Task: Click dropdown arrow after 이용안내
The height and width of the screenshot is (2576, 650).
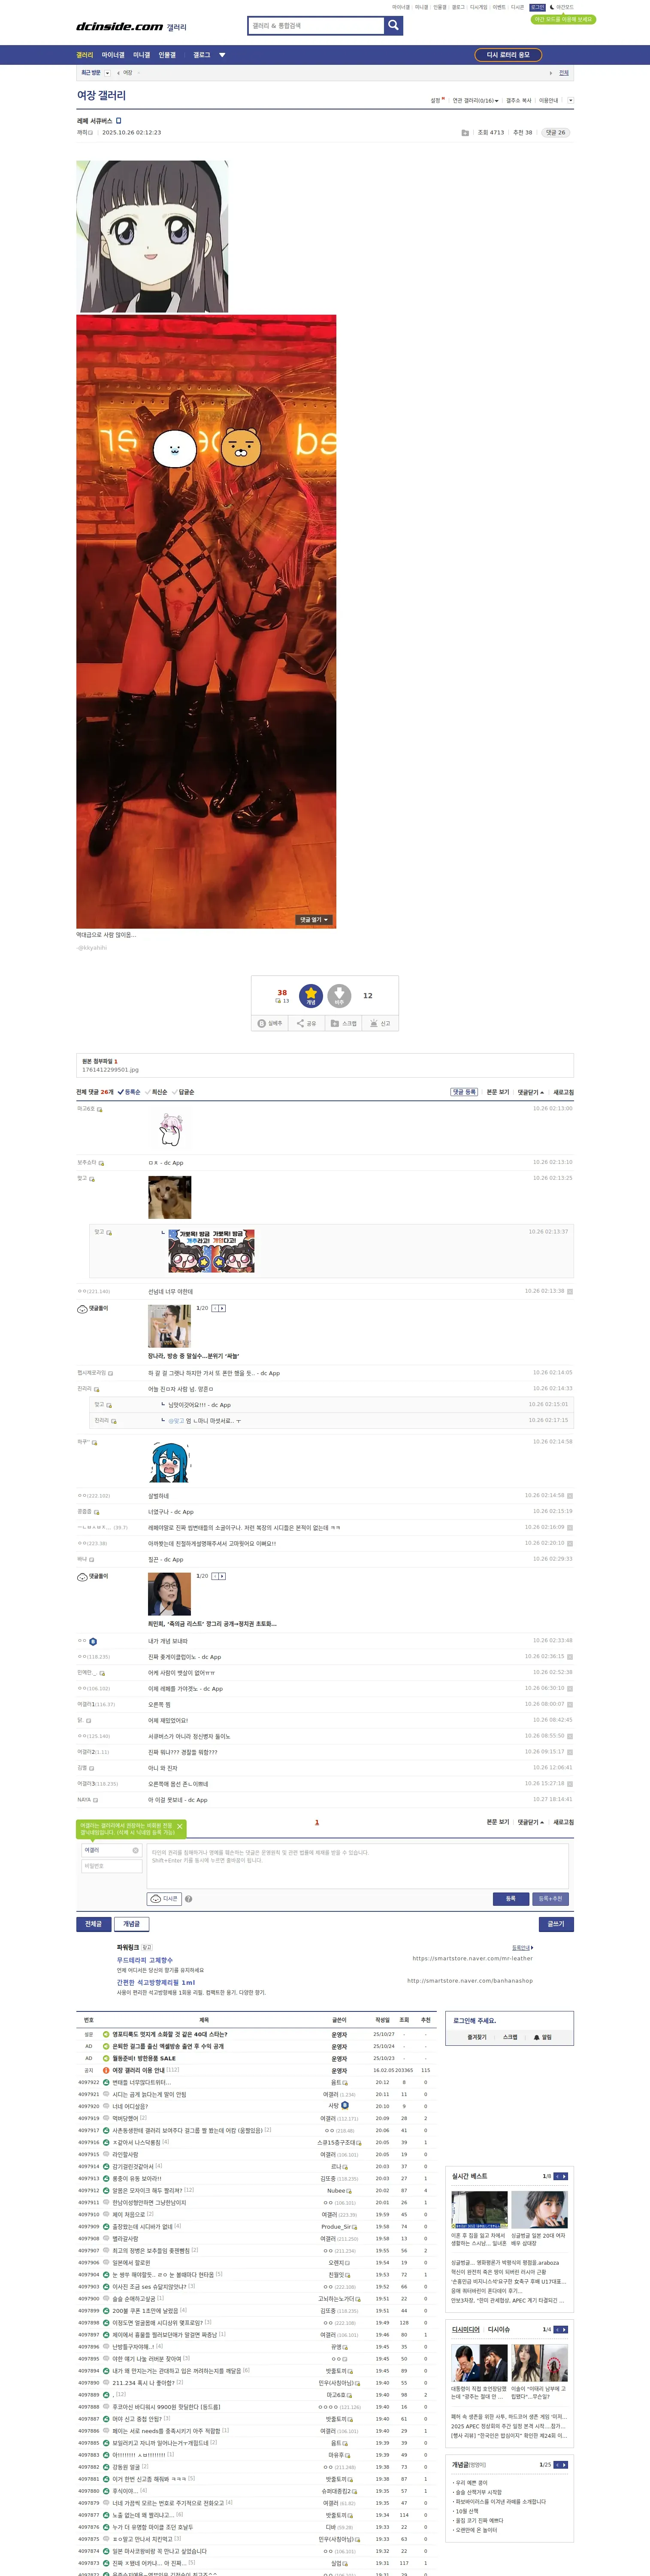Action: tap(570, 100)
